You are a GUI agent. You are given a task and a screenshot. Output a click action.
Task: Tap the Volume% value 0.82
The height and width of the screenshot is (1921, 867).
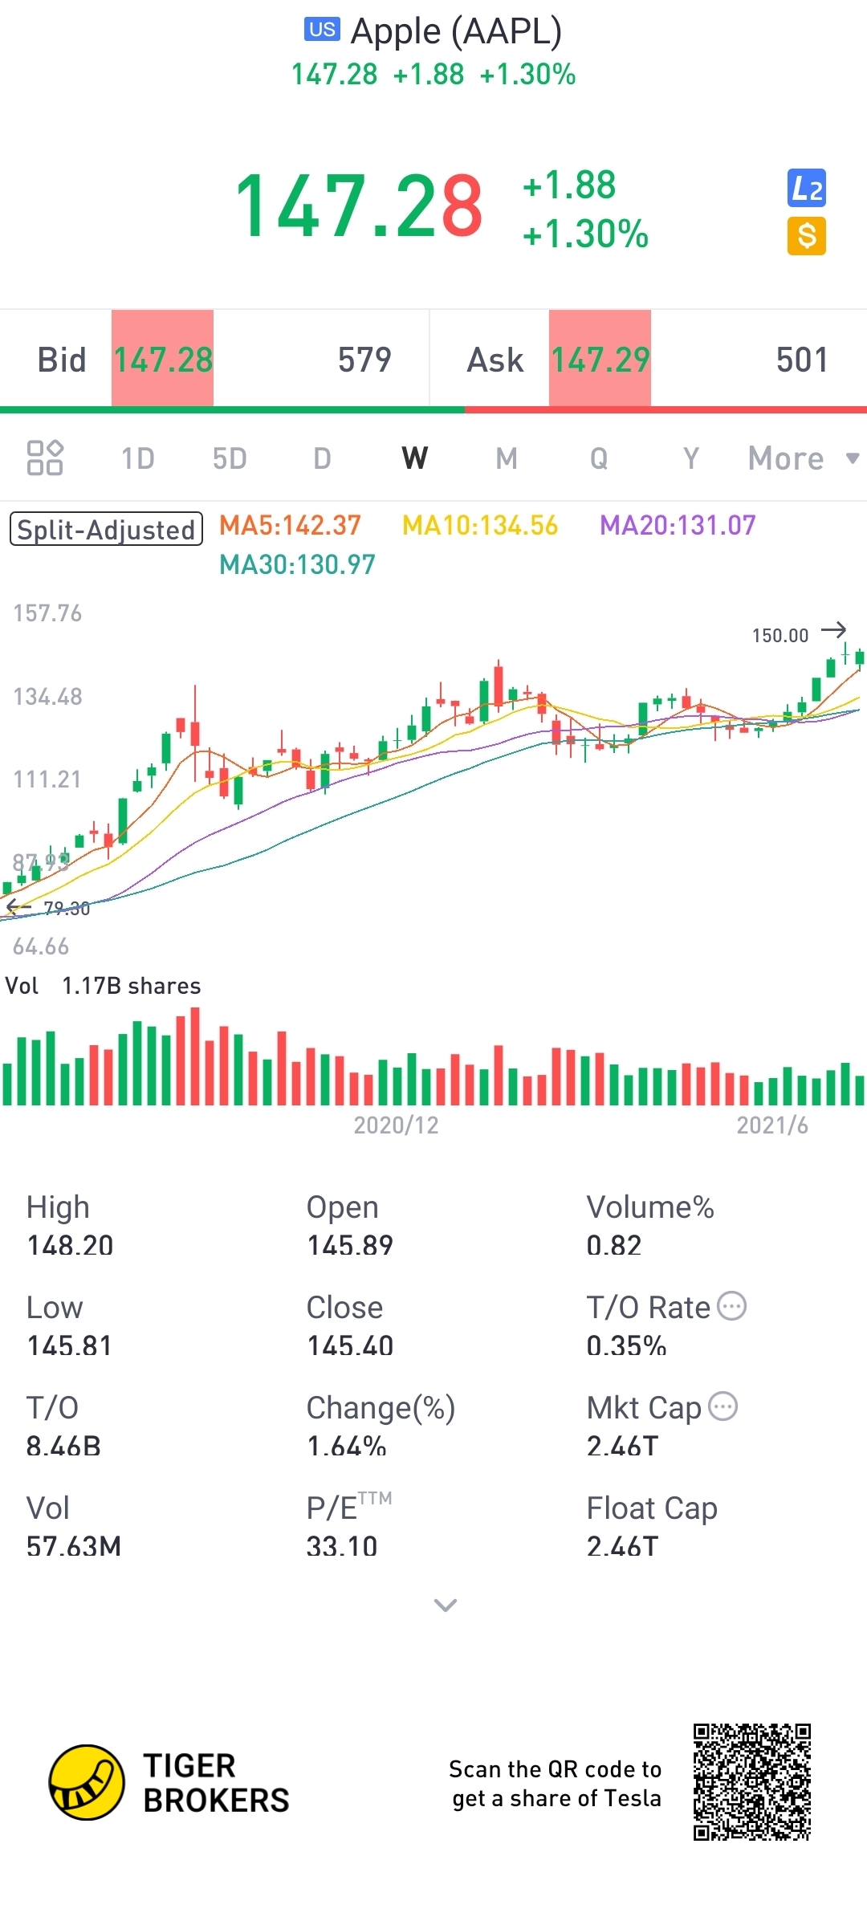[614, 1245]
